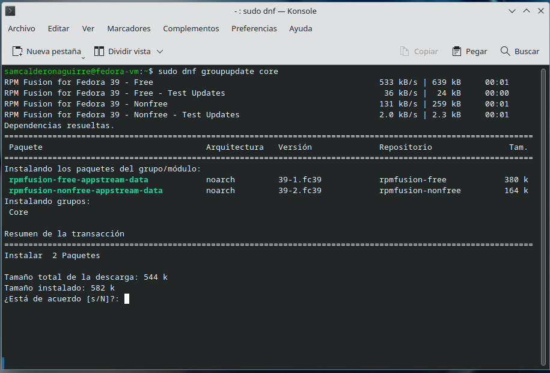Viewport: 550px width, 373px height.
Task: Click the terminal cursor after the s/N prompt
Action: coord(127,299)
